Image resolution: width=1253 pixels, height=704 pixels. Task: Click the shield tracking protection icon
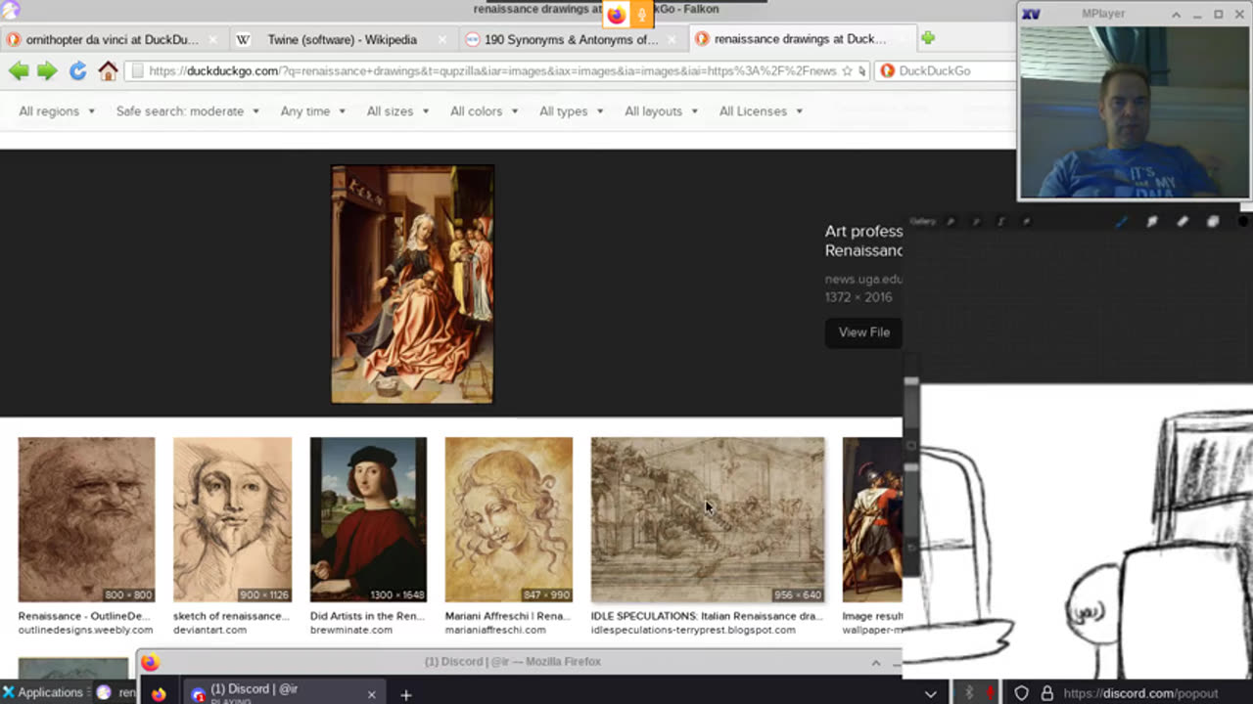1021,693
